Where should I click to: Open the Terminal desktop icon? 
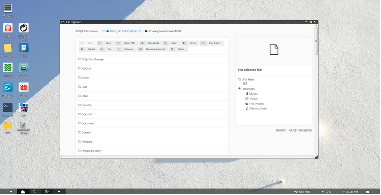click(8, 107)
